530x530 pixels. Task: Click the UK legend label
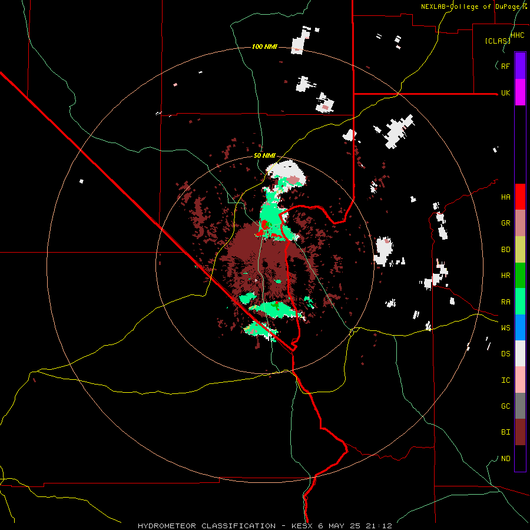(505, 92)
